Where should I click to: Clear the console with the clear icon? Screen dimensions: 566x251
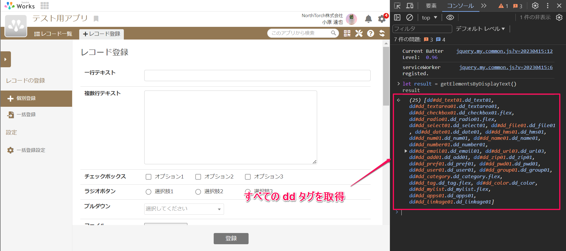tap(410, 18)
